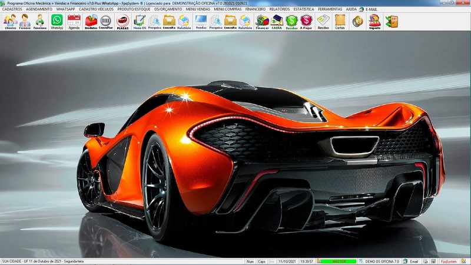Screen dimensions: 471x265
Task: Click the calculator icon beside FpqSystem
Action: pyautogui.click(x=433, y=261)
